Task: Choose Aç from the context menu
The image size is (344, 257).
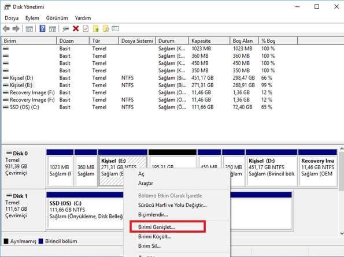Action: click(141, 174)
